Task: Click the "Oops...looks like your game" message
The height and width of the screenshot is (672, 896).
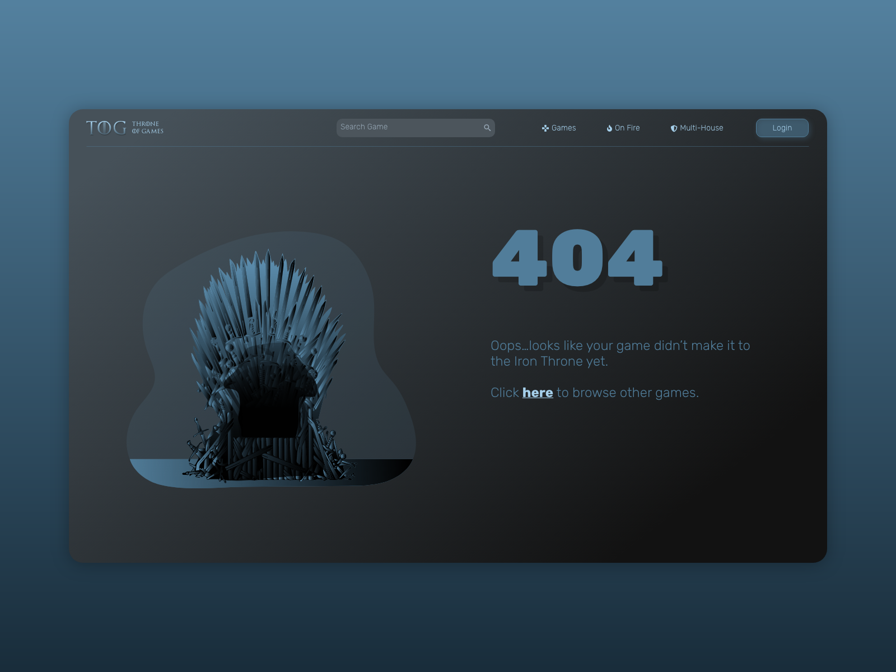Action: point(620,353)
